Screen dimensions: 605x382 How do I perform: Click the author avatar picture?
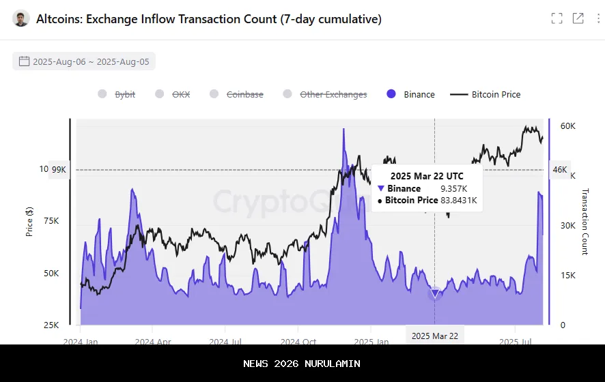pos(21,19)
